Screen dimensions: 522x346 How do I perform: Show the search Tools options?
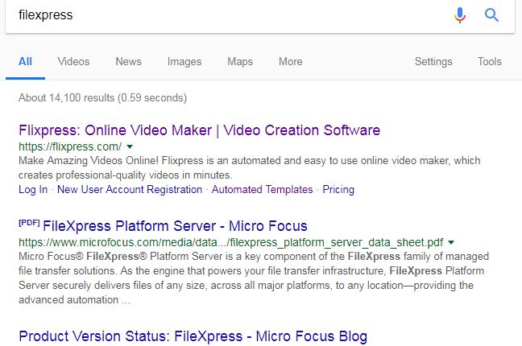[x=490, y=61]
